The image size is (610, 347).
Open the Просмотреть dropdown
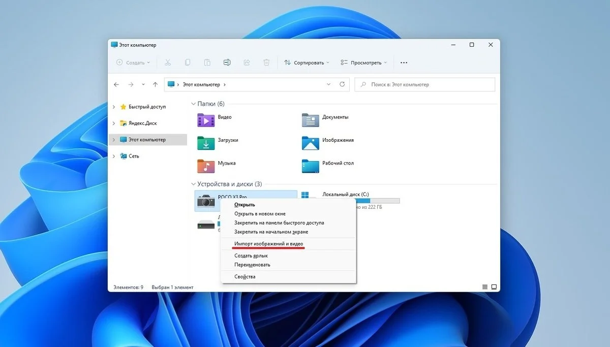[363, 62]
